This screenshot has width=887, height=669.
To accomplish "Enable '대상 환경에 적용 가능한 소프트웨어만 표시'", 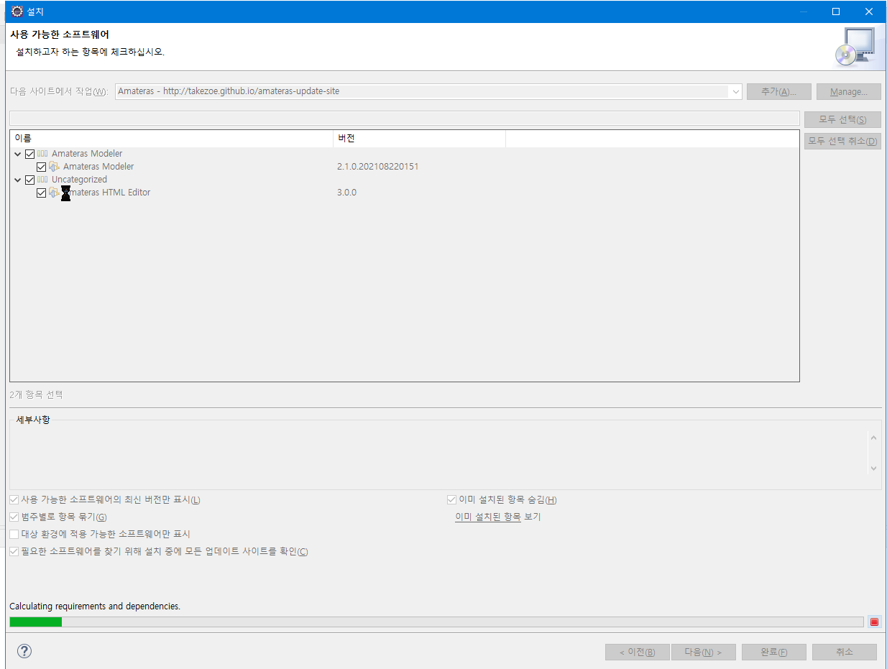I will pyautogui.click(x=14, y=535).
